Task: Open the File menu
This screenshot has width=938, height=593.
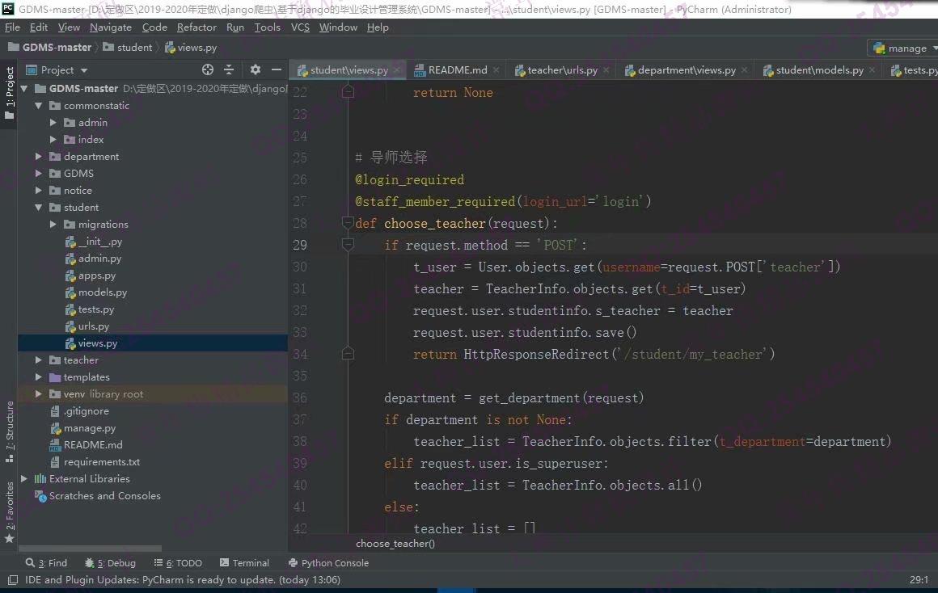Action: (12, 27)
